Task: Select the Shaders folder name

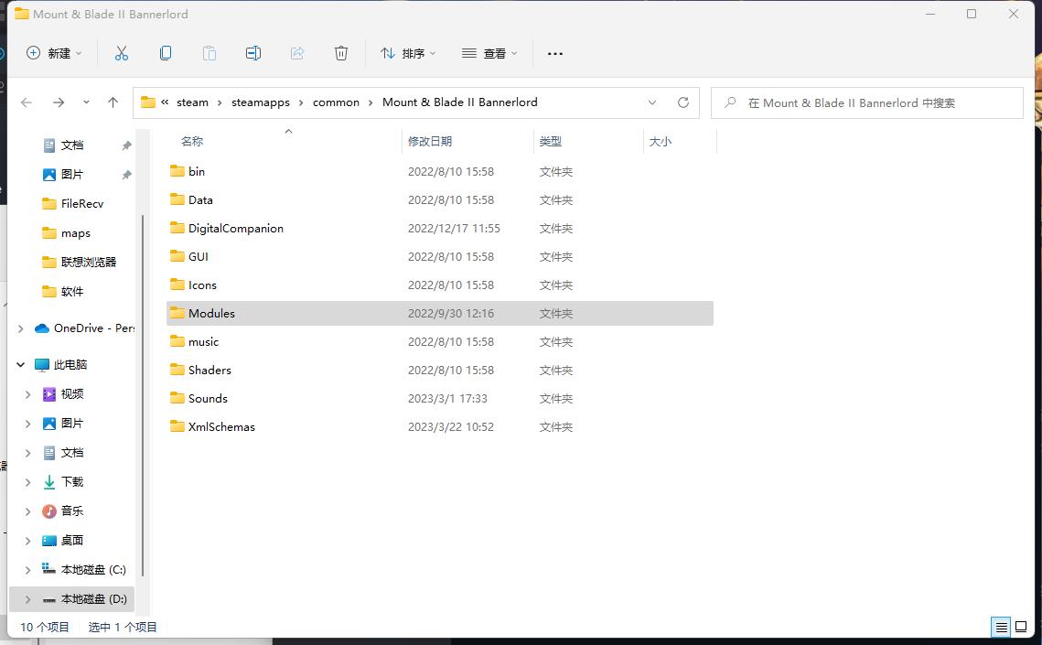Action: click(x=210, y=370)
